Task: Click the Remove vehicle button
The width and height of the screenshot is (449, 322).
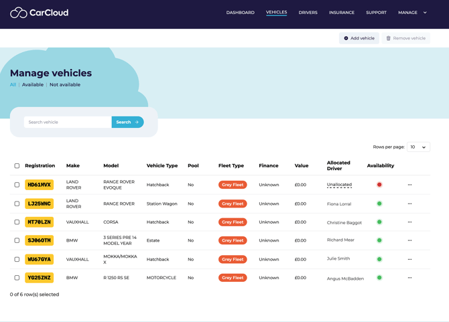Action: pos(405,38)
